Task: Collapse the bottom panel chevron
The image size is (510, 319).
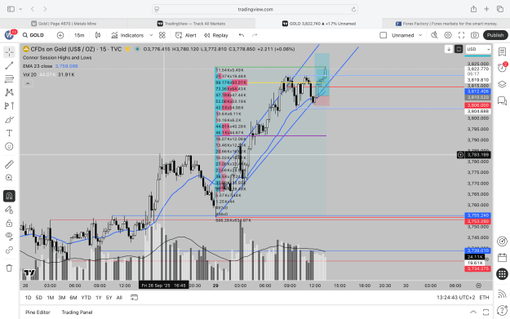Action: pos(473,312)
